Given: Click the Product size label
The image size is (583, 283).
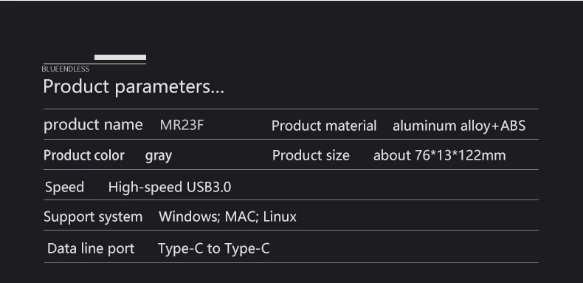Looking at the screenshot, I should tap(311, 155).
